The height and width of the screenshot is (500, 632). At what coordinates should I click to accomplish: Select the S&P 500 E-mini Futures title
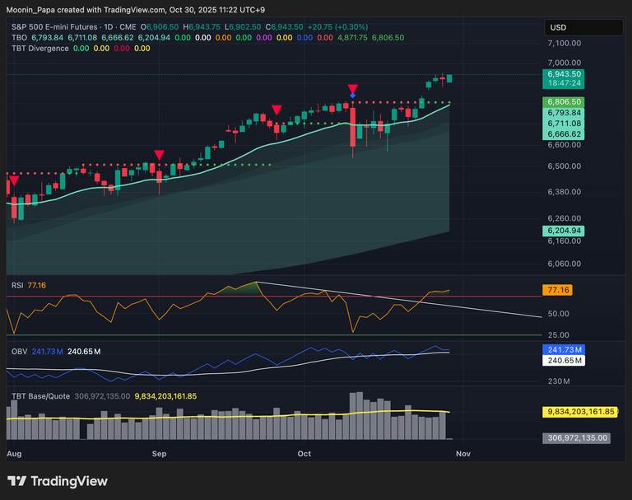pos(59,27)
